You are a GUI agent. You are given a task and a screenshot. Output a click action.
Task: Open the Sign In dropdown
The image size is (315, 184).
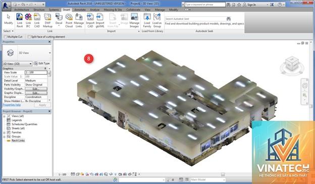pyautogui.click(x=268, y=5)
